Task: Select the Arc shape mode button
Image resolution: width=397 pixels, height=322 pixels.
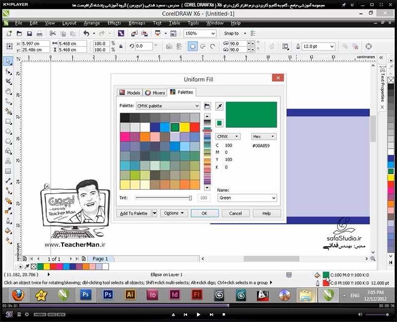Action: click(x=213, y=46)
